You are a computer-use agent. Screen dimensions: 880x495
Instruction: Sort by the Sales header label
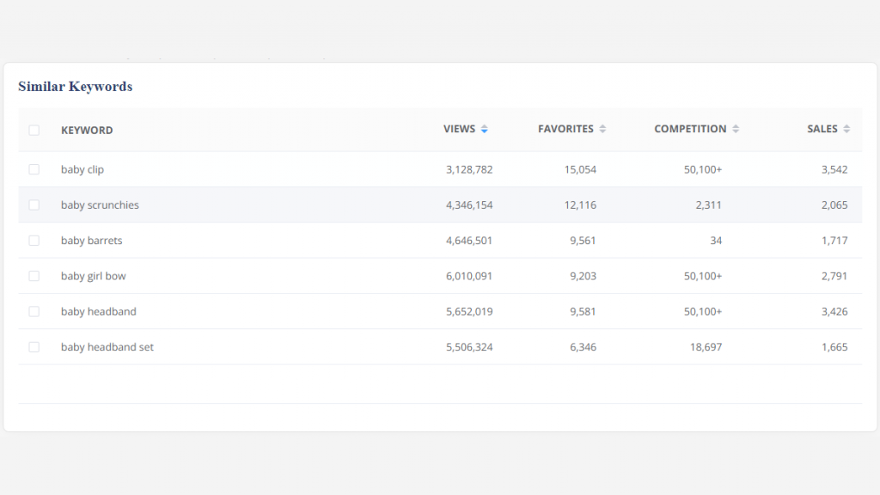pyautogui.click(x=822, y=129)
